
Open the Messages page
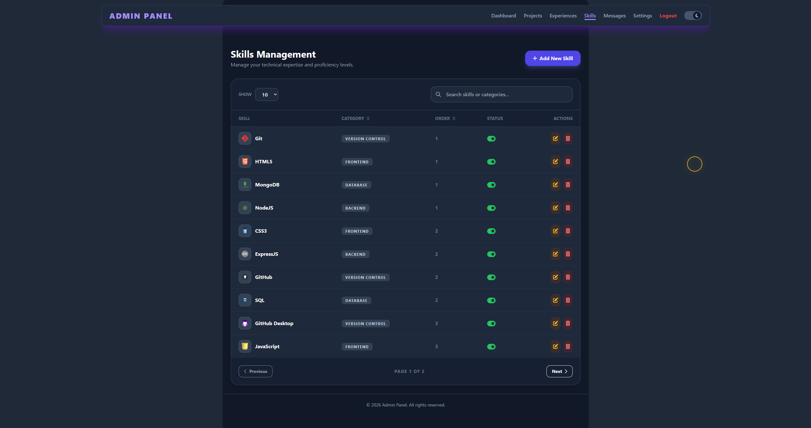[x=615, y=16]
